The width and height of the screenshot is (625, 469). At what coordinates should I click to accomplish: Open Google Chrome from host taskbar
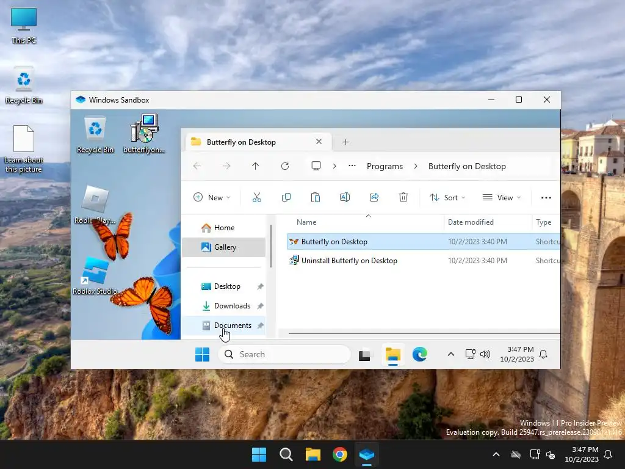pos(340,454)
